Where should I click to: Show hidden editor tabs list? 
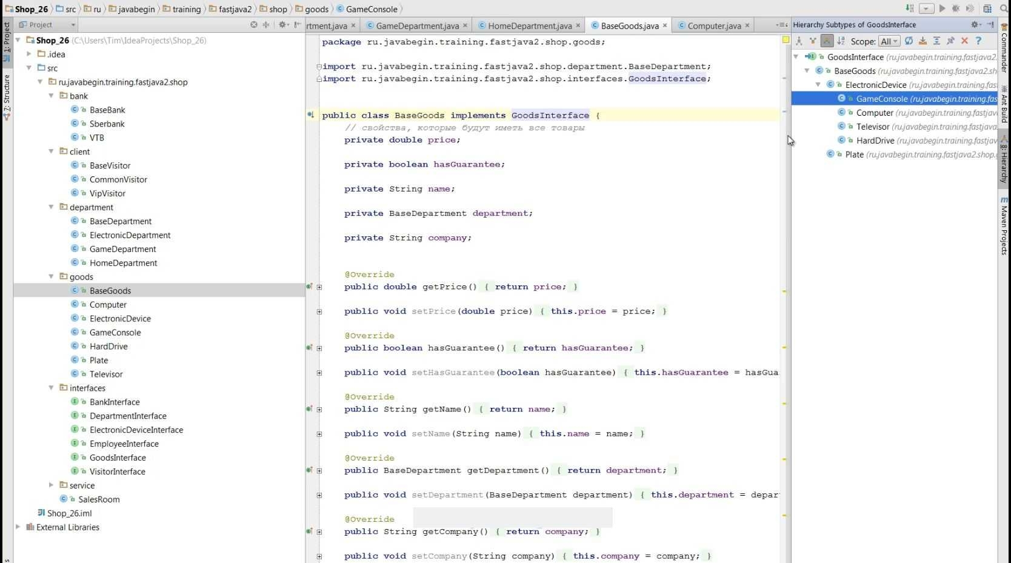tap(782, 25)
